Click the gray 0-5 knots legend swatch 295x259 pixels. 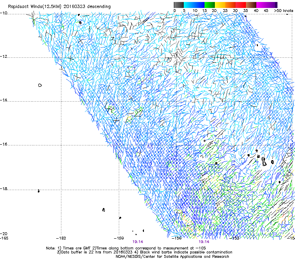(179, 5)
